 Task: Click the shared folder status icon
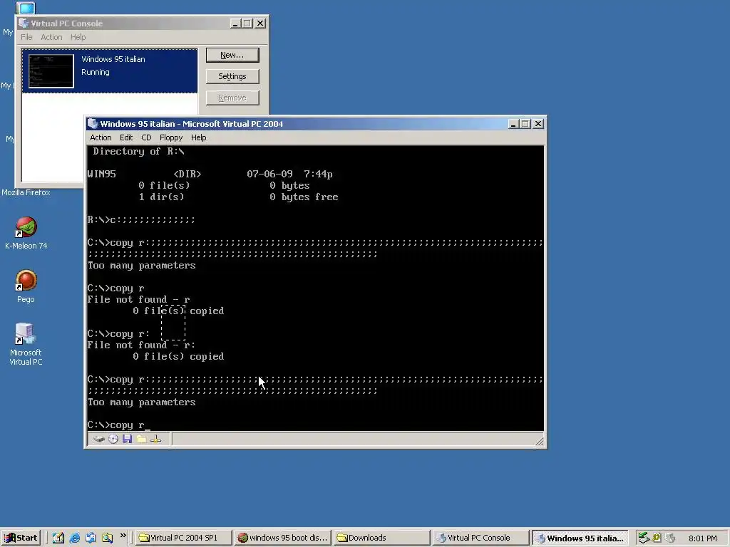pyautogui.click(x=142, y=439)
